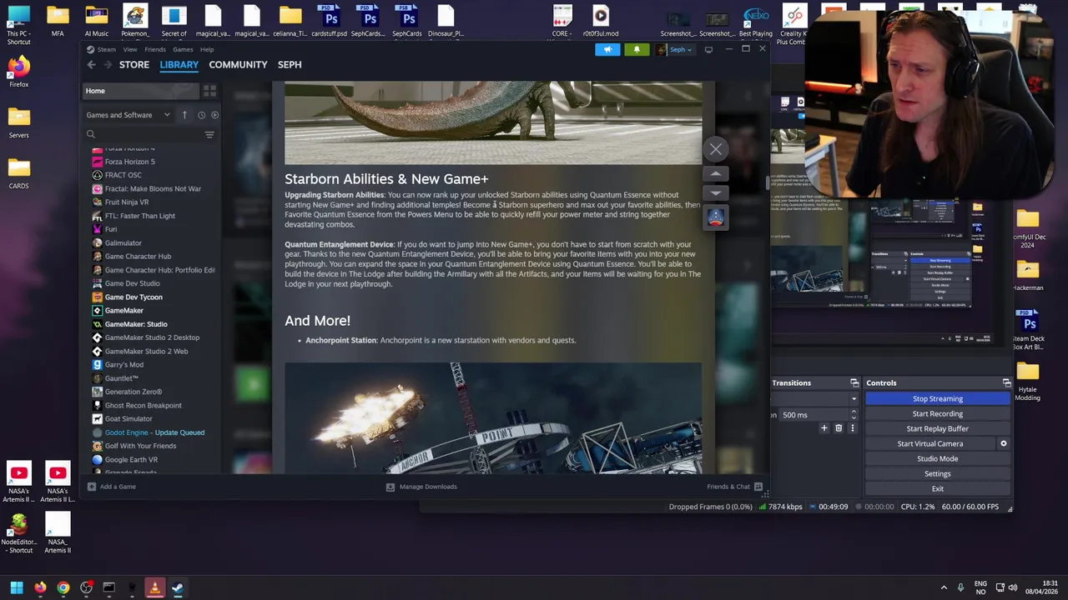The image size is (1068, 600).
Task: Open OBS Settings button
Action: (937, 473)
